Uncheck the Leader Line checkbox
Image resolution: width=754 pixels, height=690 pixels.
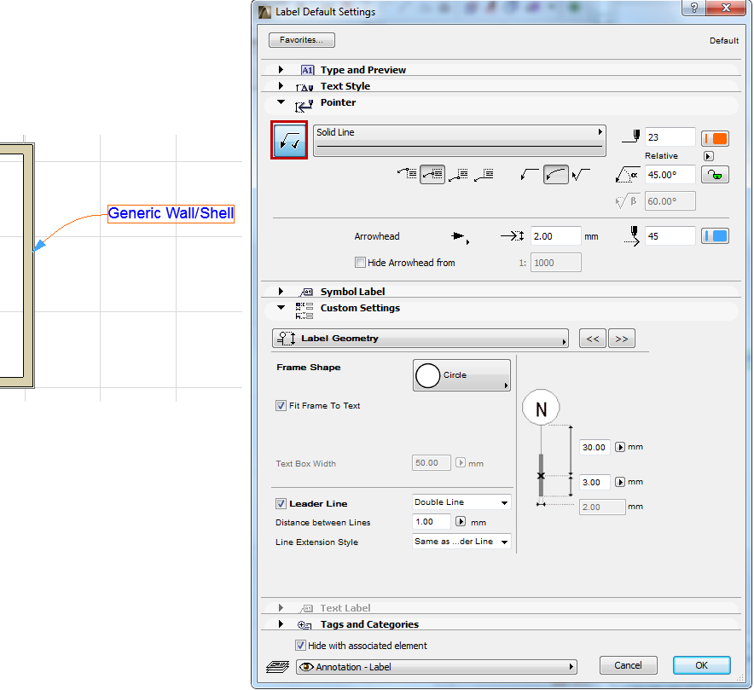(x=281, y=503)
